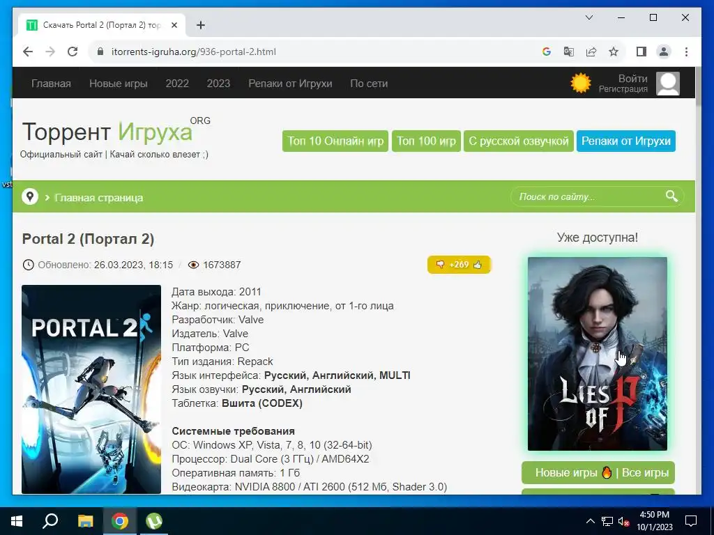
Task: Click the blue Репаки от Игрухи button
Action: pyautogui.click(x=626, y=141)
